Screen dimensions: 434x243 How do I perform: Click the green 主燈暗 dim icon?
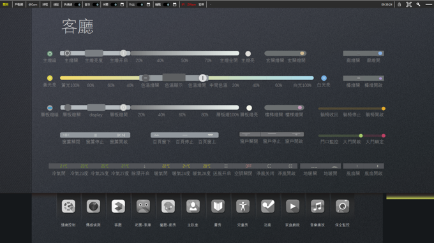tap(50, 53)
